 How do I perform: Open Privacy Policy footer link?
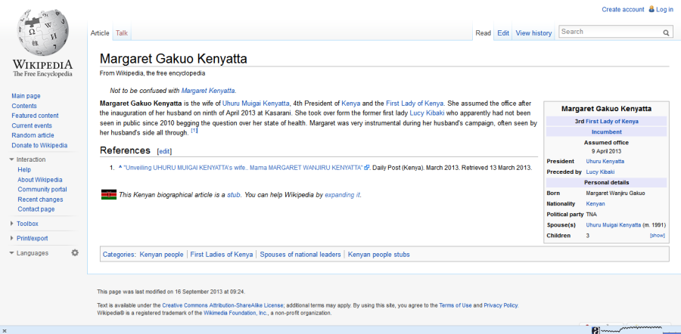pyautogui.click(x=500, y=305)
